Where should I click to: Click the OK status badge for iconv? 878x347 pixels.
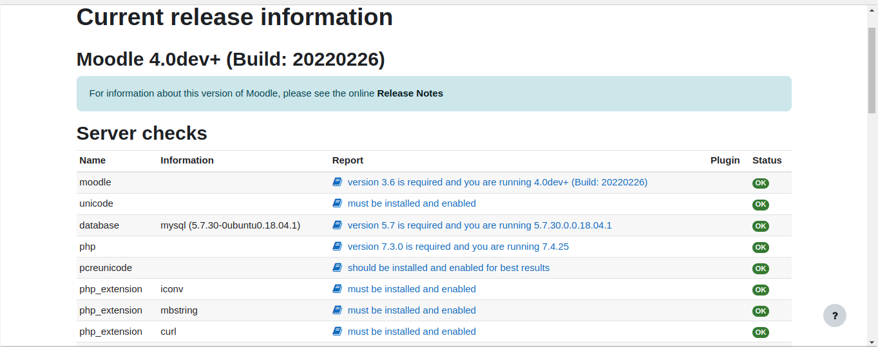(x=761, y=290)
